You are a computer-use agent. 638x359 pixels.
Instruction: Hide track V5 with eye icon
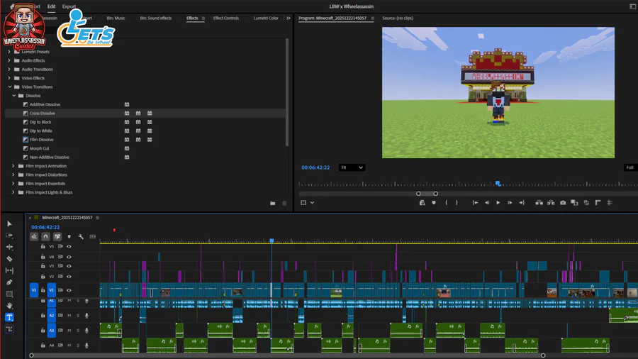pyautogui.click(x=69, y=247)
